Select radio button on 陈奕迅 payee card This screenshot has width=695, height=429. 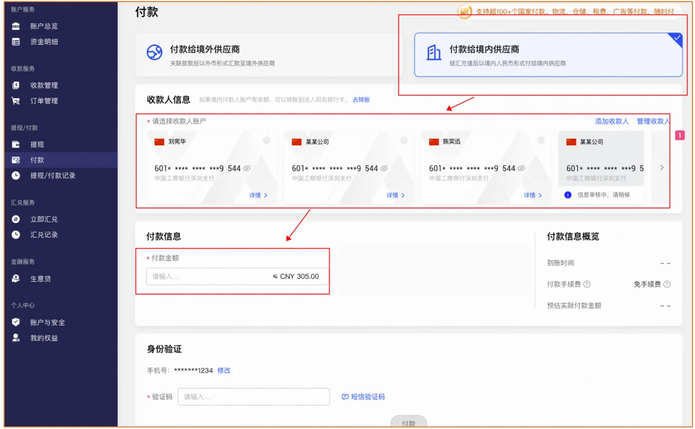(x=541, y=141)
